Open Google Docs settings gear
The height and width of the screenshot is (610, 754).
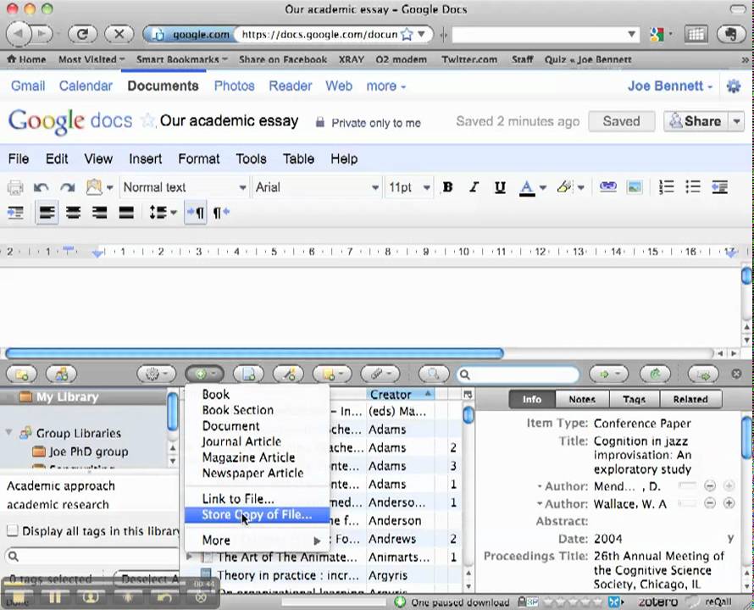pos(734,86)
